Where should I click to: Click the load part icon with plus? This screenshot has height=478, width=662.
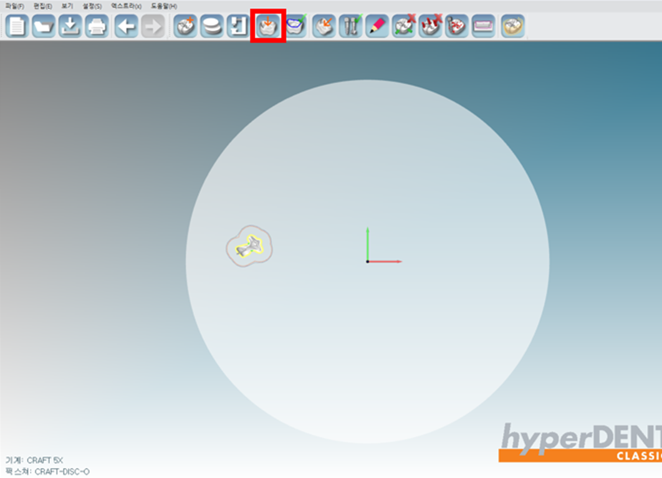(185, 27)
